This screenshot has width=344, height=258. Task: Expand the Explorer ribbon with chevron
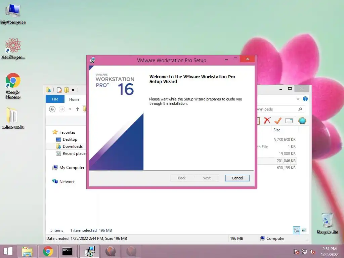(x=298, y=99)
